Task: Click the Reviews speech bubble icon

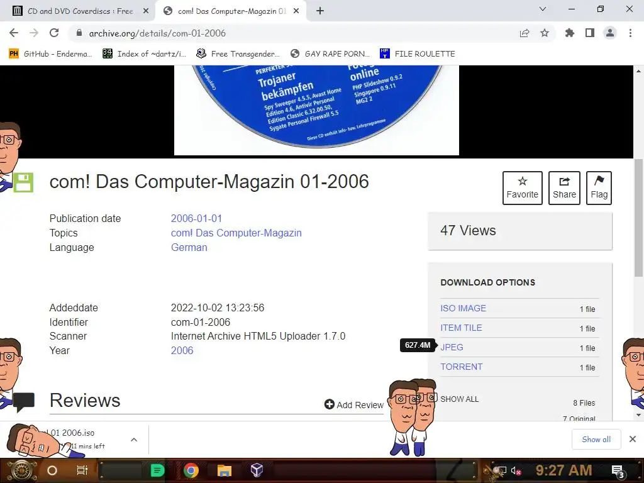Action: tap(24, 402)
